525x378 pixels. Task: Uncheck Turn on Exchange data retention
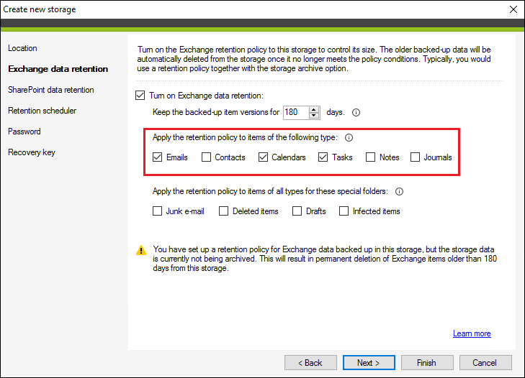140,96
